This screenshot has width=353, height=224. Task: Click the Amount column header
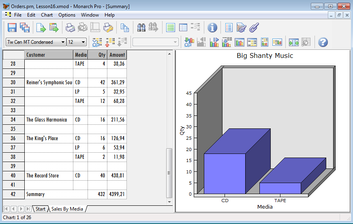click(117, 55)
